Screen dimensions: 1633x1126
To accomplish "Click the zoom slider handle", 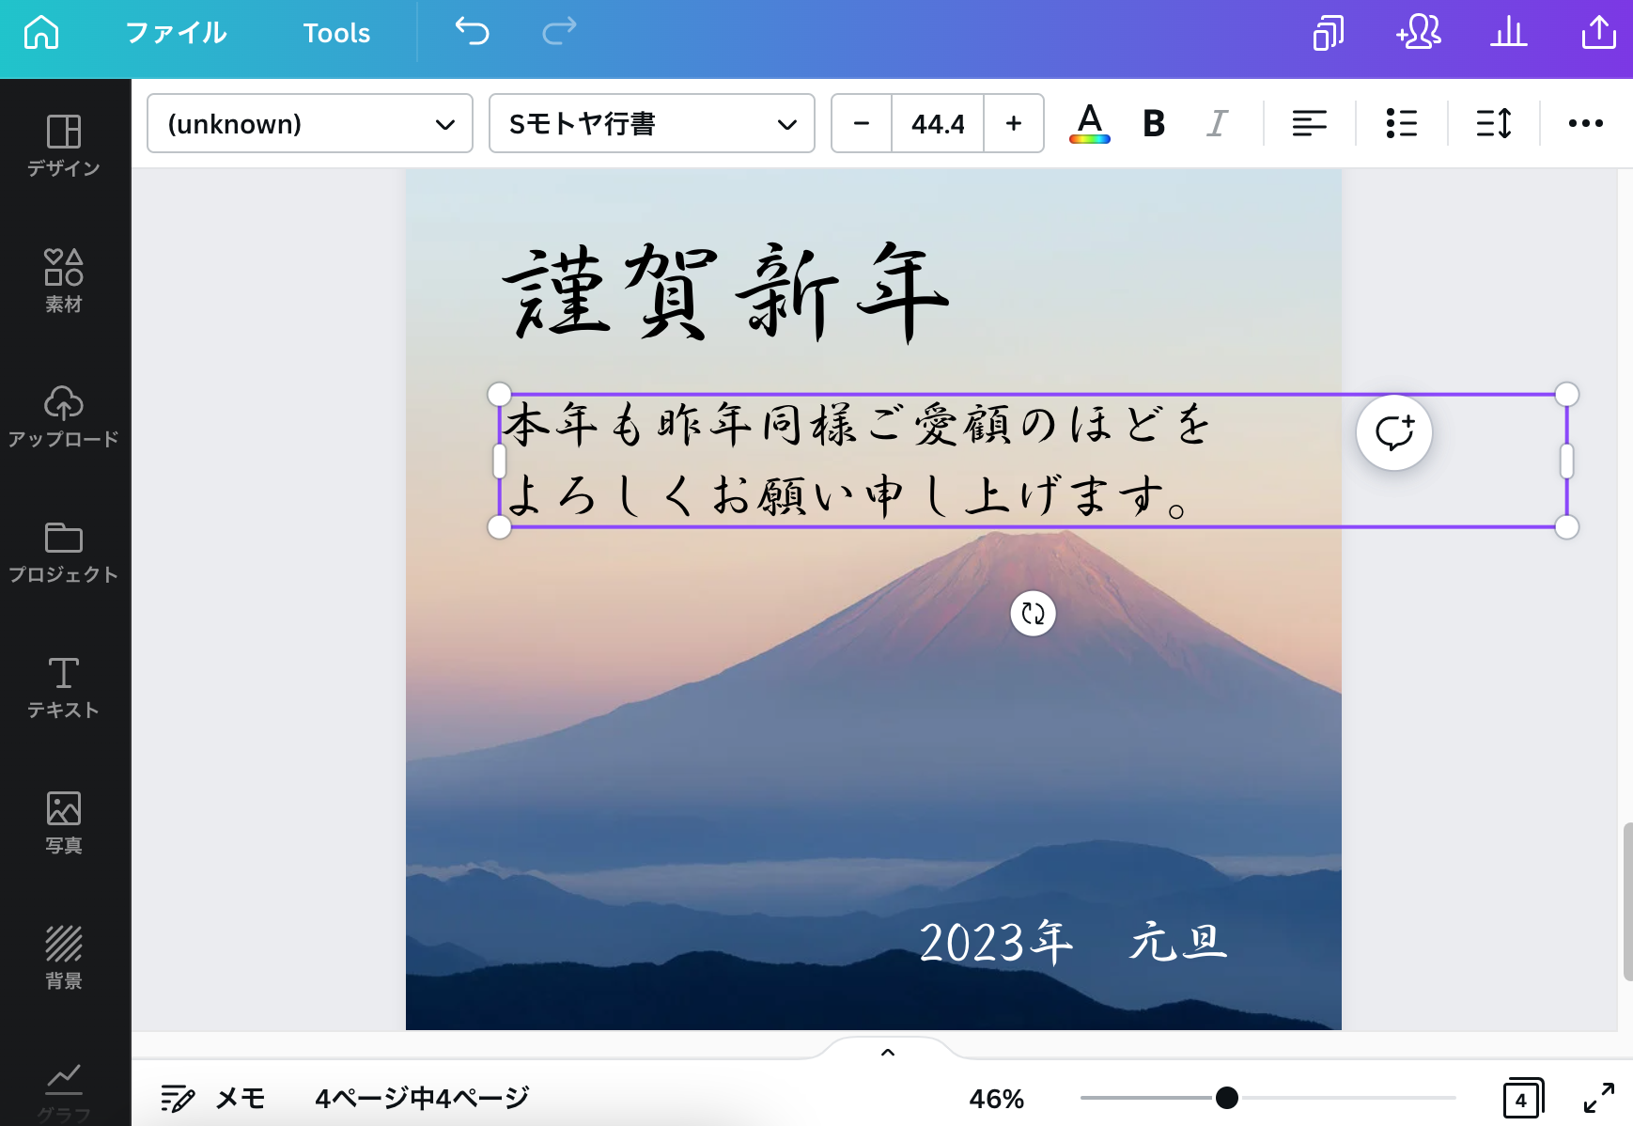I will pos(1226,1098).
